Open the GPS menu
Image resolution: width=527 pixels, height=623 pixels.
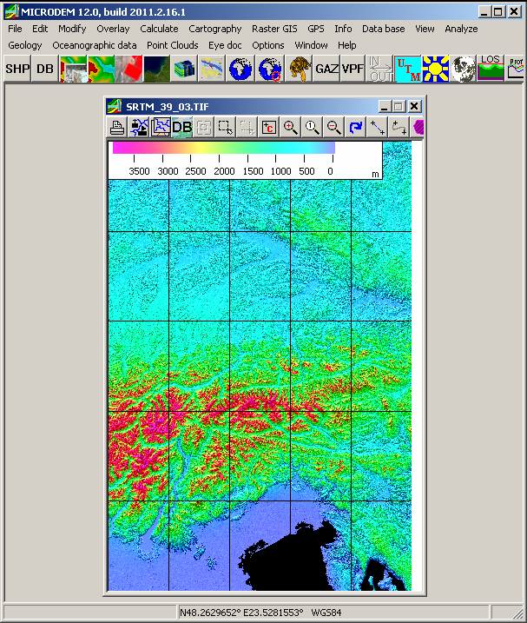pos(316,29)
